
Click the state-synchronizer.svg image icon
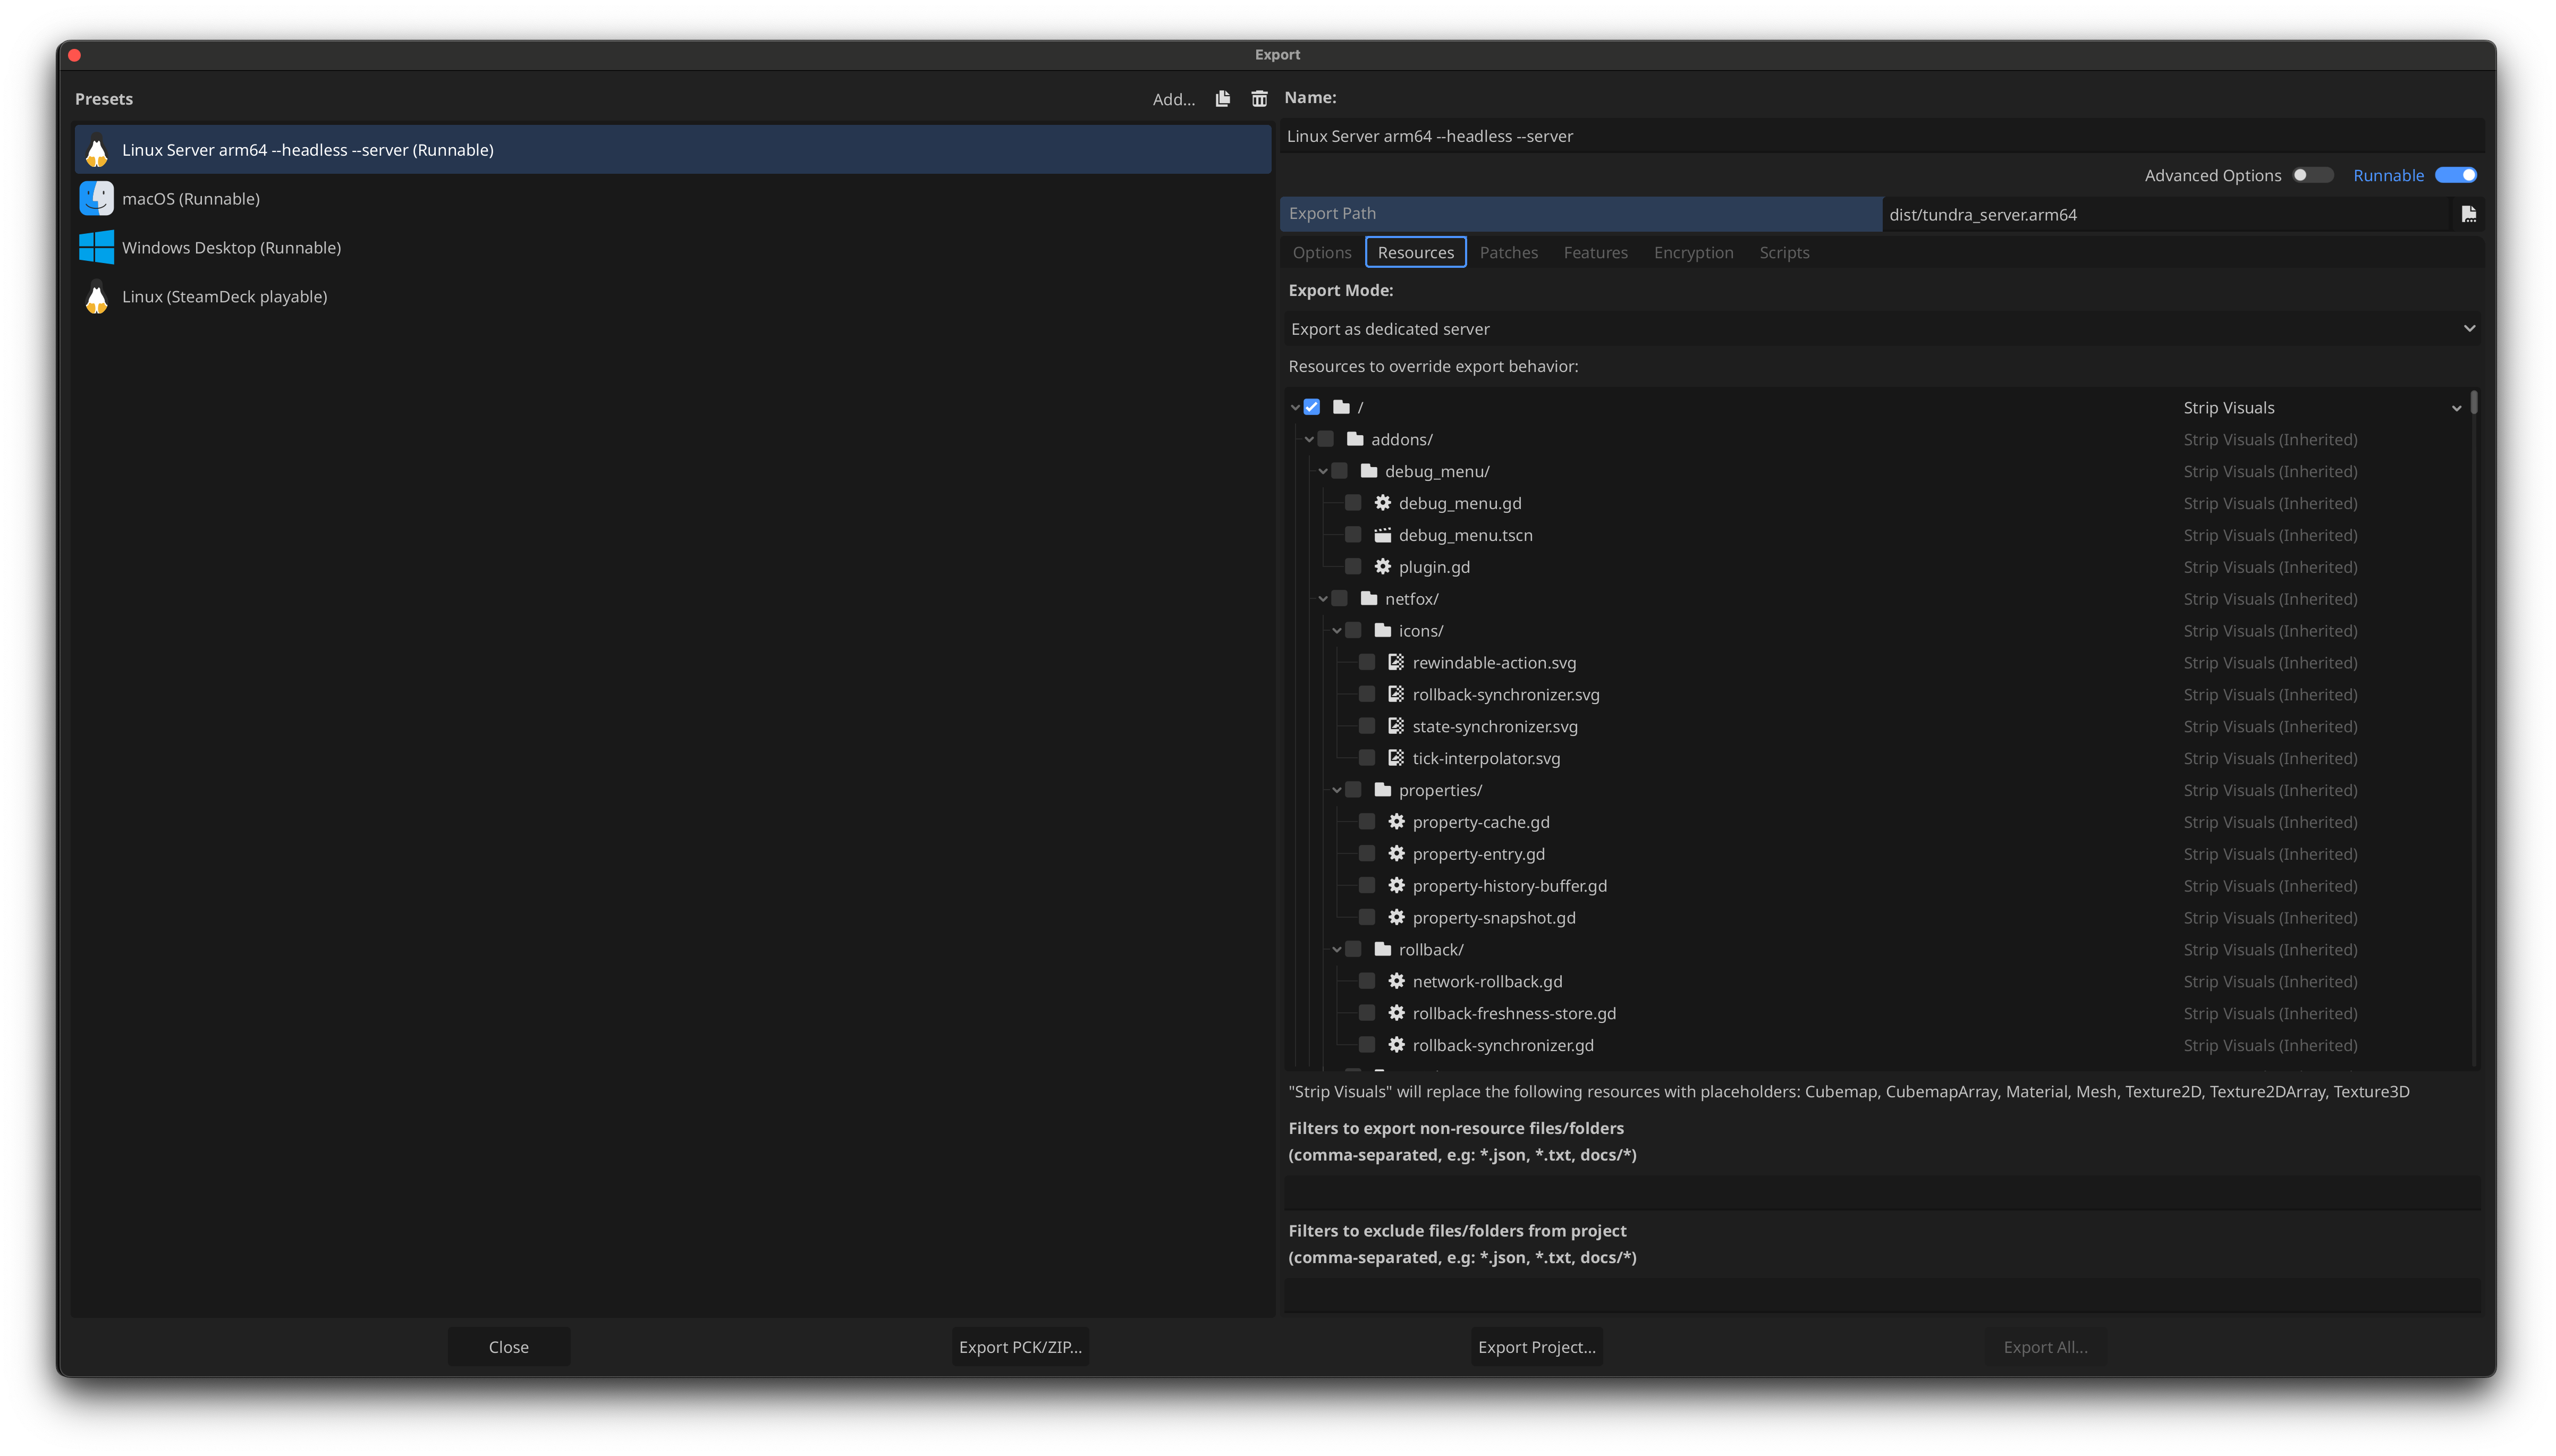point(1396,726)
